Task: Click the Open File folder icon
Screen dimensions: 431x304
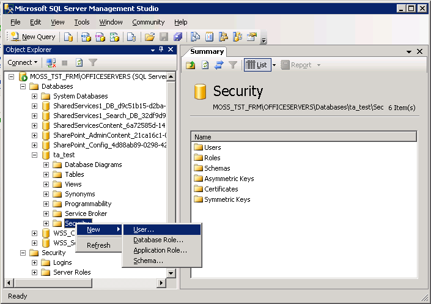Action: point(150,37)
